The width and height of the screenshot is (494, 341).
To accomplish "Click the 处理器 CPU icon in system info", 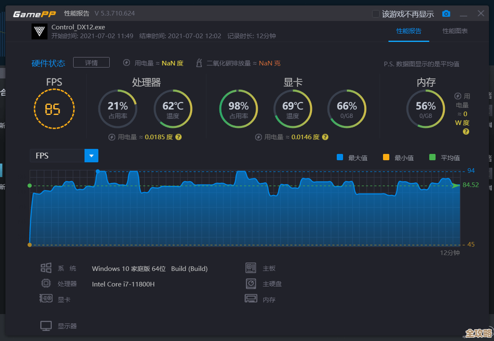I will [46, 284].
